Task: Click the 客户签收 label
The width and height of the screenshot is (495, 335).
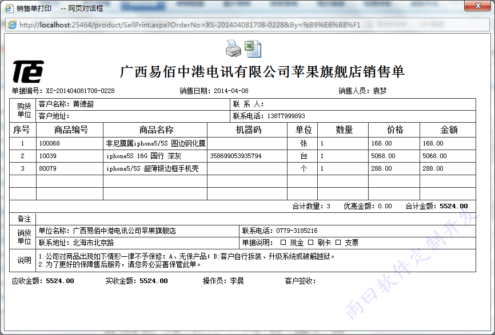Action: [300, 281]
